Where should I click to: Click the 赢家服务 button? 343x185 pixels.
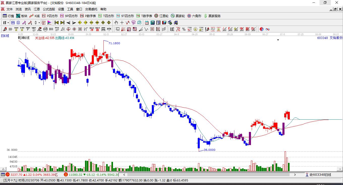tap(212, 16)
